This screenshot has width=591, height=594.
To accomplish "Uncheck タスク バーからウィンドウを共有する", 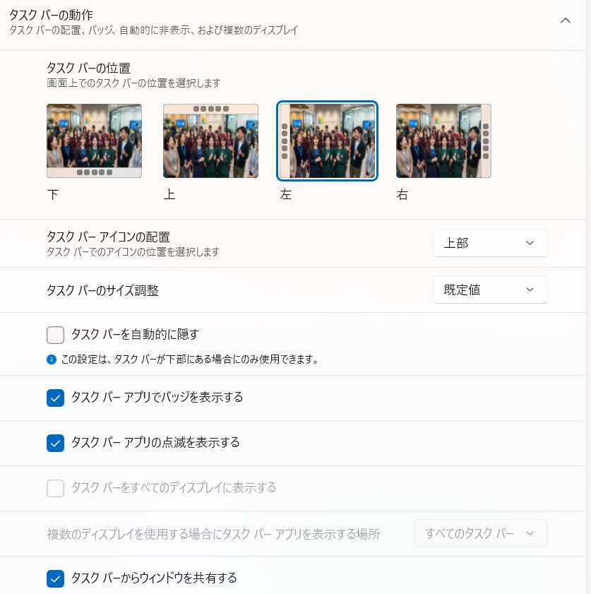I will 55,578.
